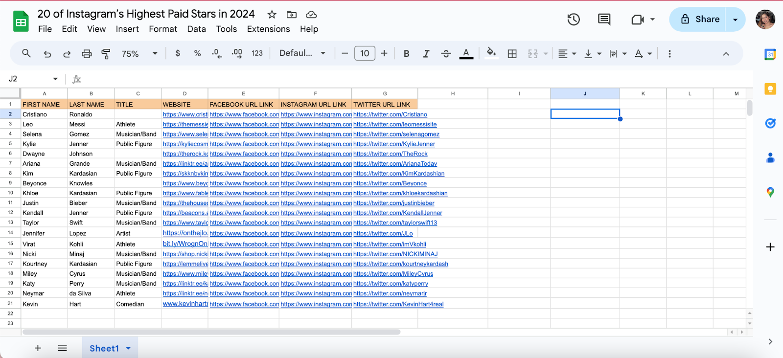Open the more toolbar options menu
This screenshot has width=783, height=358.
[x=669, y=54]
